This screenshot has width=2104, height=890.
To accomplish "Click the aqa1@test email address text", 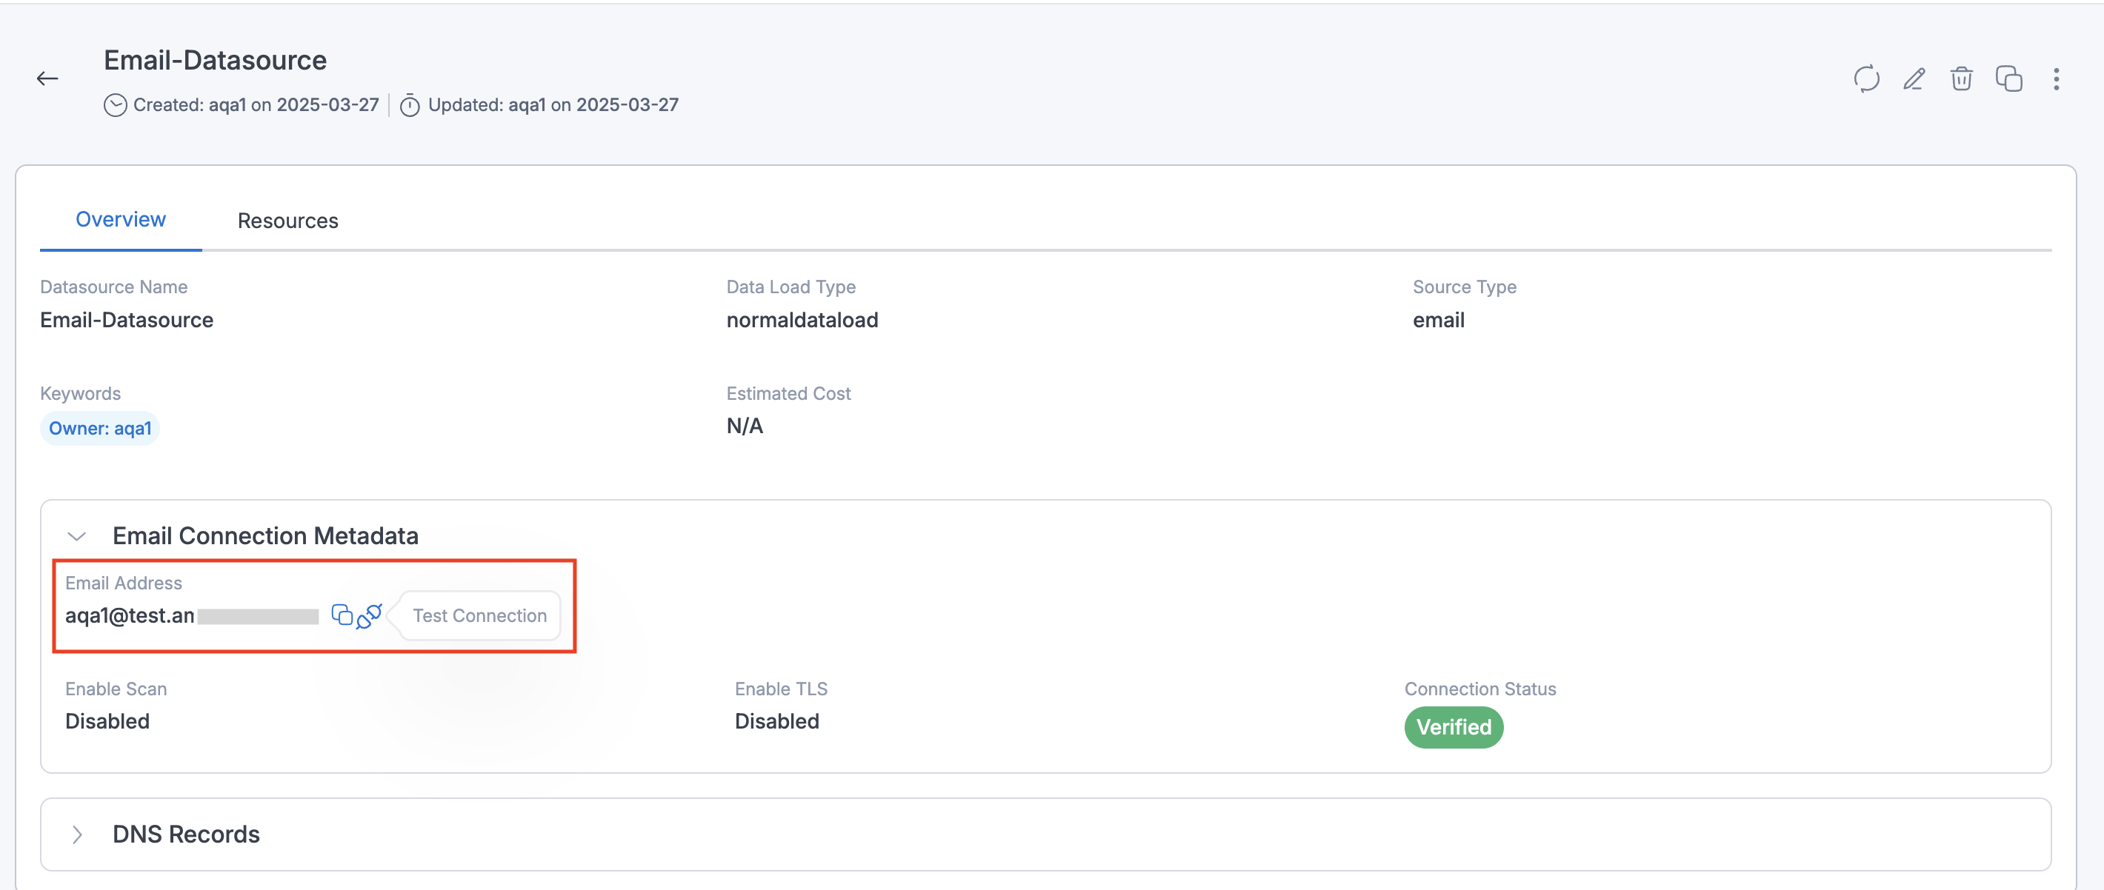I will (x=129, y=615).
